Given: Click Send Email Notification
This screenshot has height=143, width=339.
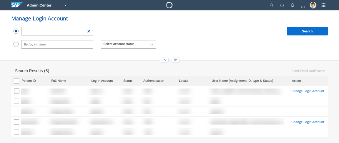Looking at the screenshot, I should pos(308,71).
